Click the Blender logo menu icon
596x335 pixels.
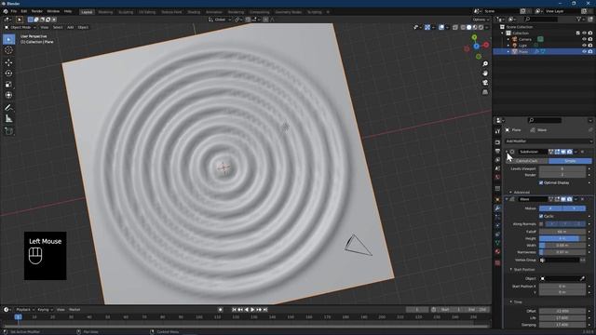6,11
